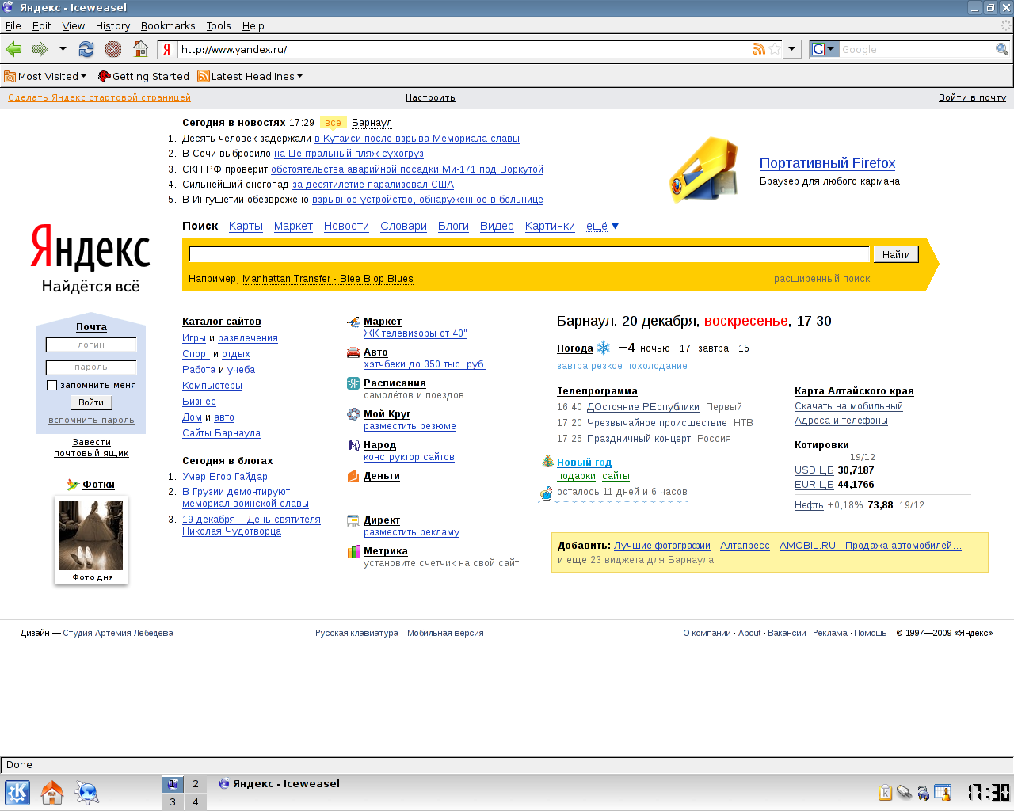
Task: Expand the Latest Headlines feed dropdown
Action: [x=250, y=76]
